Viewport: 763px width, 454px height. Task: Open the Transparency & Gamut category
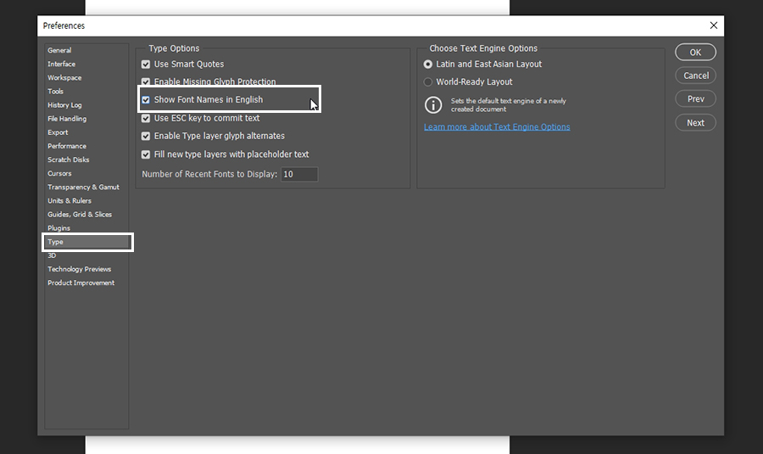pyautogui.click(x=83, y=187)
